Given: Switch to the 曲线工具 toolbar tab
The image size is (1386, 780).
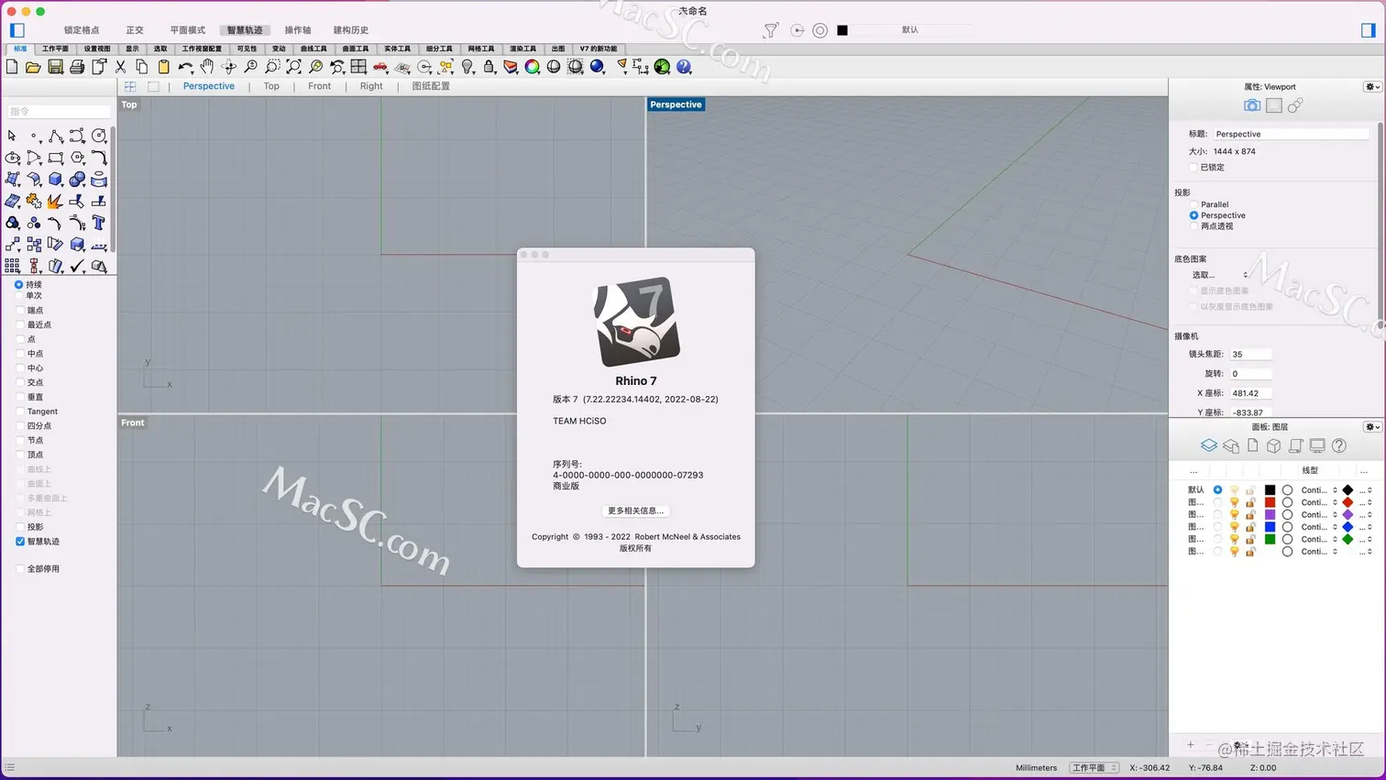Looking at the screenshot, I should pyautogui.click(x=313, y=49).
